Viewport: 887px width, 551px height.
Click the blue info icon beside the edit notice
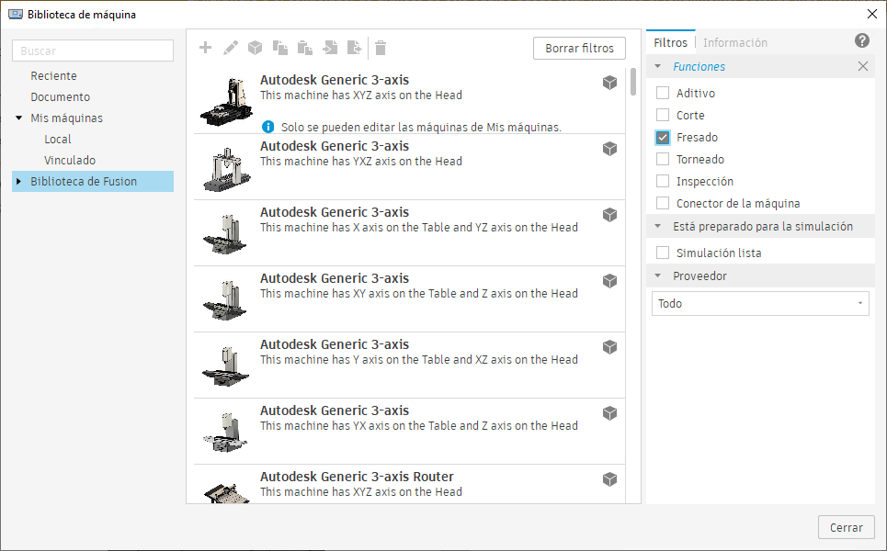click(x=268, y=127)
